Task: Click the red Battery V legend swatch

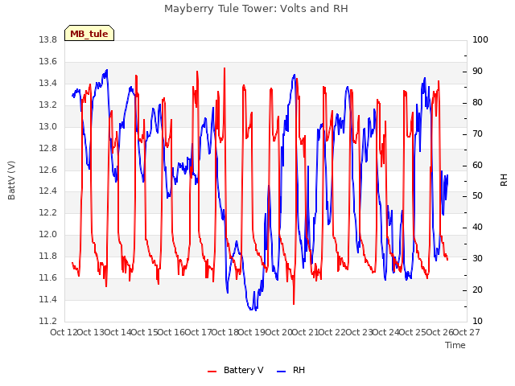Action: point(212,372)
